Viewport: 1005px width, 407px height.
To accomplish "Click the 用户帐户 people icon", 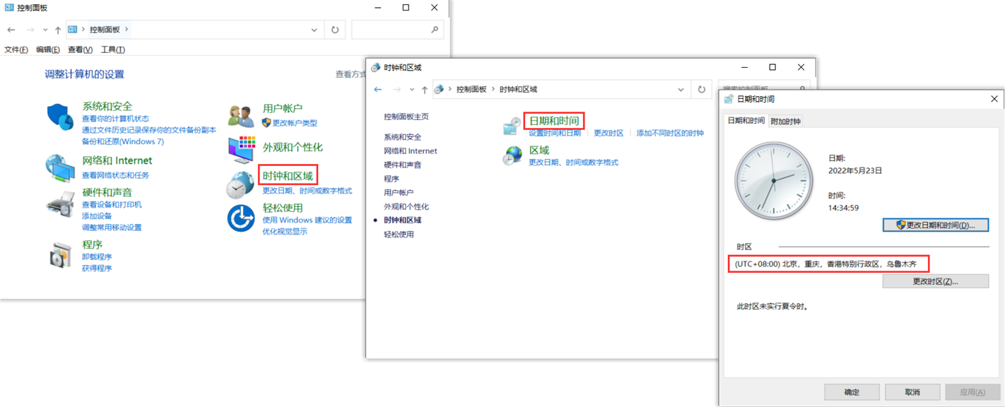I will click(x=241, y=116).
